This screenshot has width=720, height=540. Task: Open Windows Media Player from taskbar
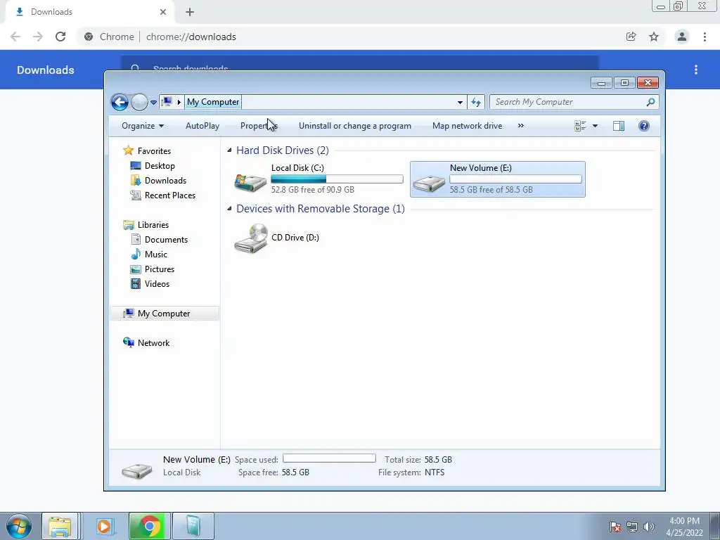pyautogui.click(x=104, y=526)
